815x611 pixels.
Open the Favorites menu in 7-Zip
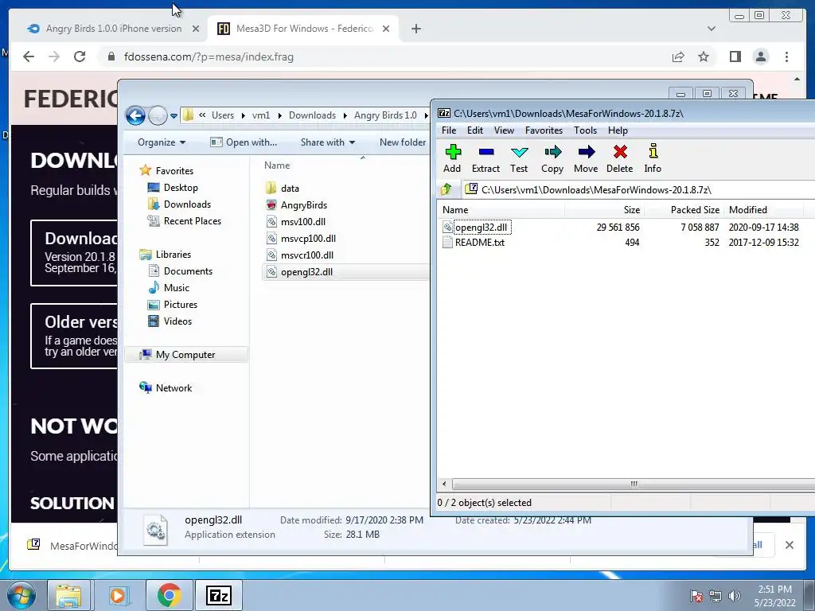(544, 130)
